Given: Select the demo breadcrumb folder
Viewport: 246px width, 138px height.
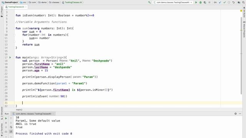Looking at the screenshot, I should [x=43, y=2].
